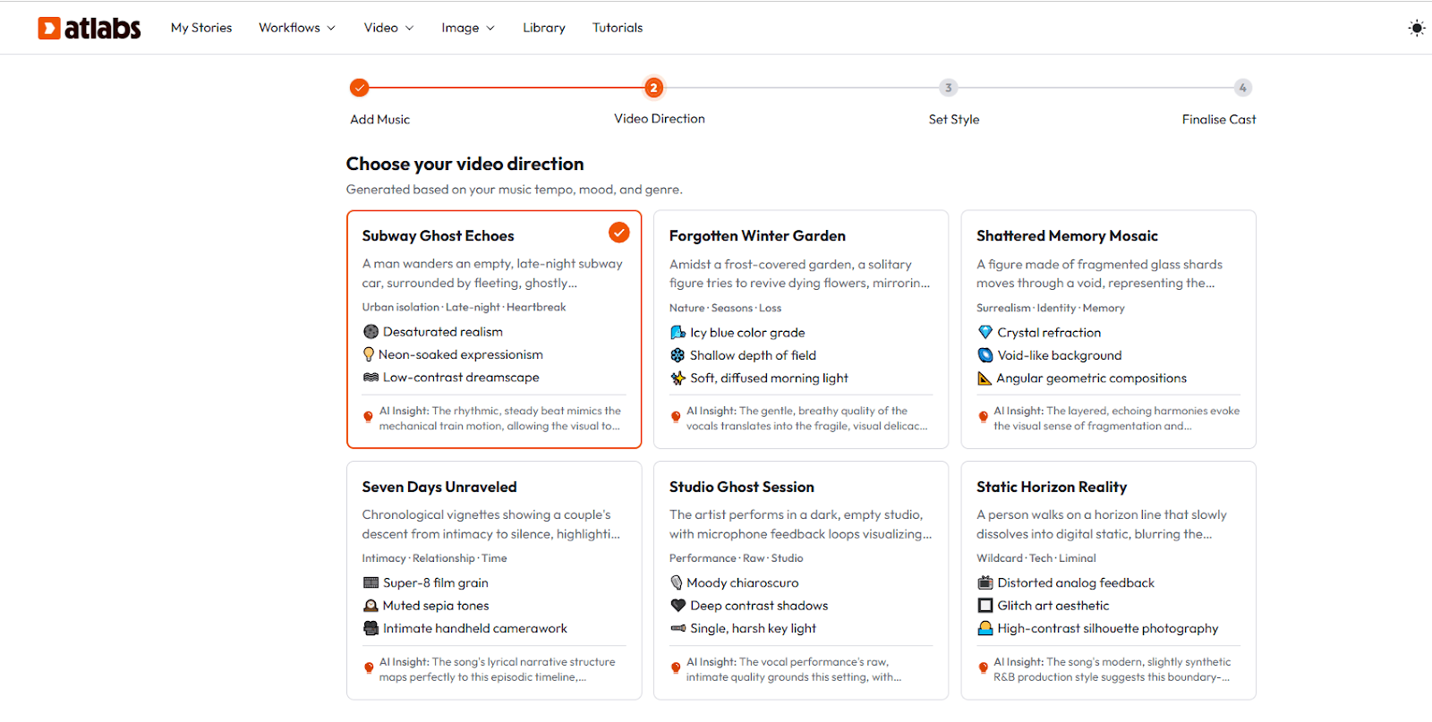Click the Set Style step label

(x=954, y=119)
